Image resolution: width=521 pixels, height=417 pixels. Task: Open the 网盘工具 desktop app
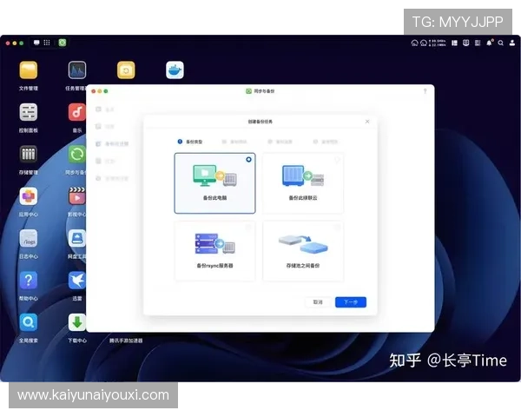click(77, 238)
